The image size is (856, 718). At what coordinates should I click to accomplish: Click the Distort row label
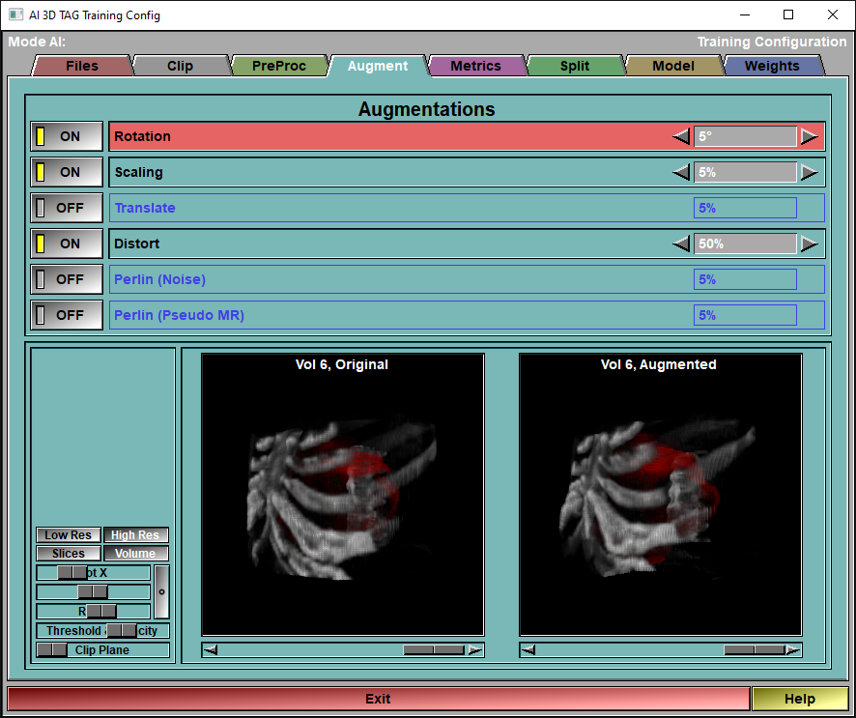(137, 244)
